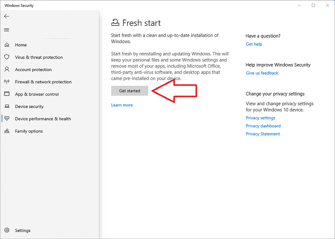
Task: Toggle the hamburger navigation menu icon
Action: click(7, 30)
